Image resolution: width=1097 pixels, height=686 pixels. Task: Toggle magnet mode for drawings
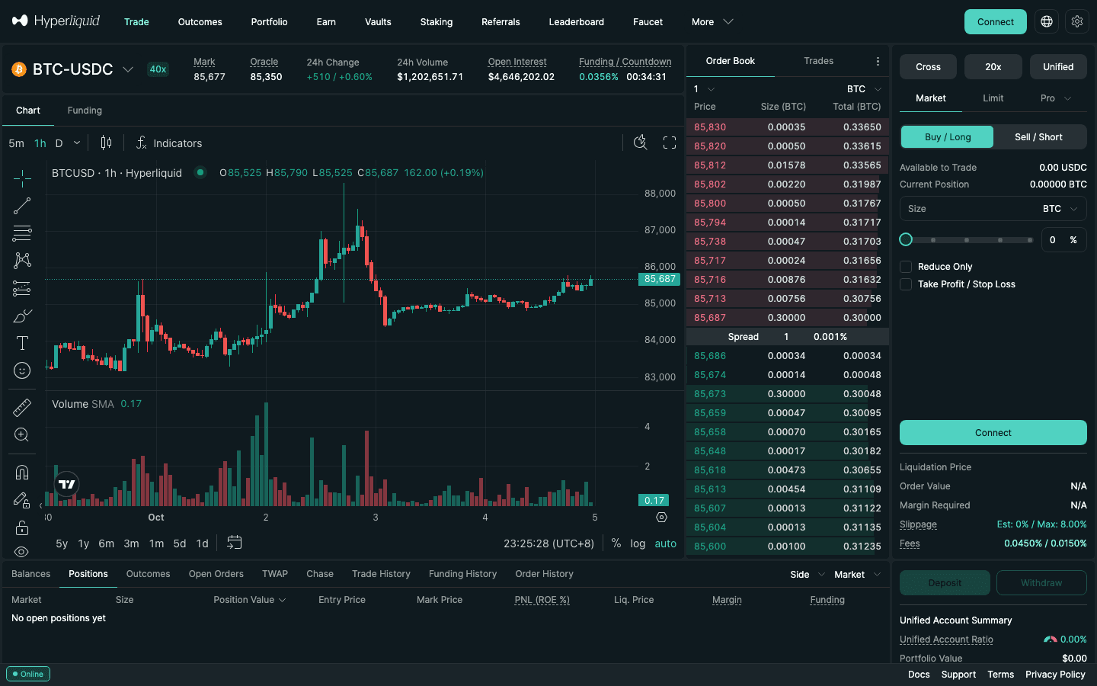click(x=22, y=473)
